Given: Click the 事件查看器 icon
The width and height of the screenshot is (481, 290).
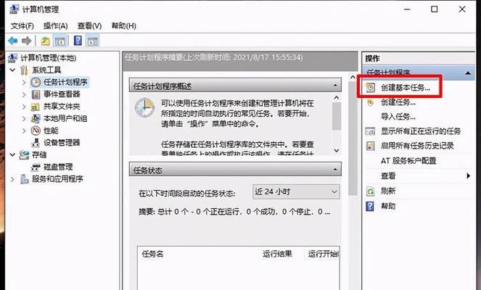Looking at the screenshot, I should [x=36, y=94].
